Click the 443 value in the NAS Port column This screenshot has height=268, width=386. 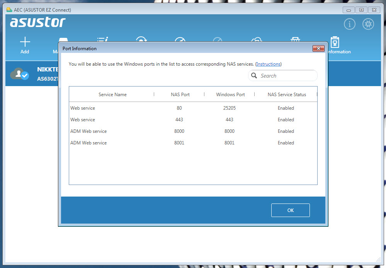[x=179, y=120]
